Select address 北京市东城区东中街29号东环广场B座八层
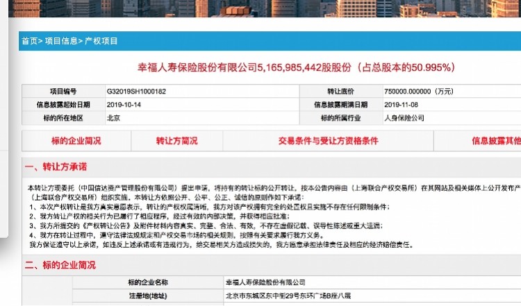The width and height of the screenshot is (521, 306). click(288, 296)
